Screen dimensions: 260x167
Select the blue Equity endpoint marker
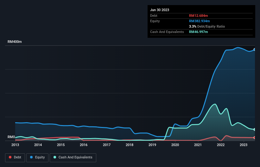[255, 50]
